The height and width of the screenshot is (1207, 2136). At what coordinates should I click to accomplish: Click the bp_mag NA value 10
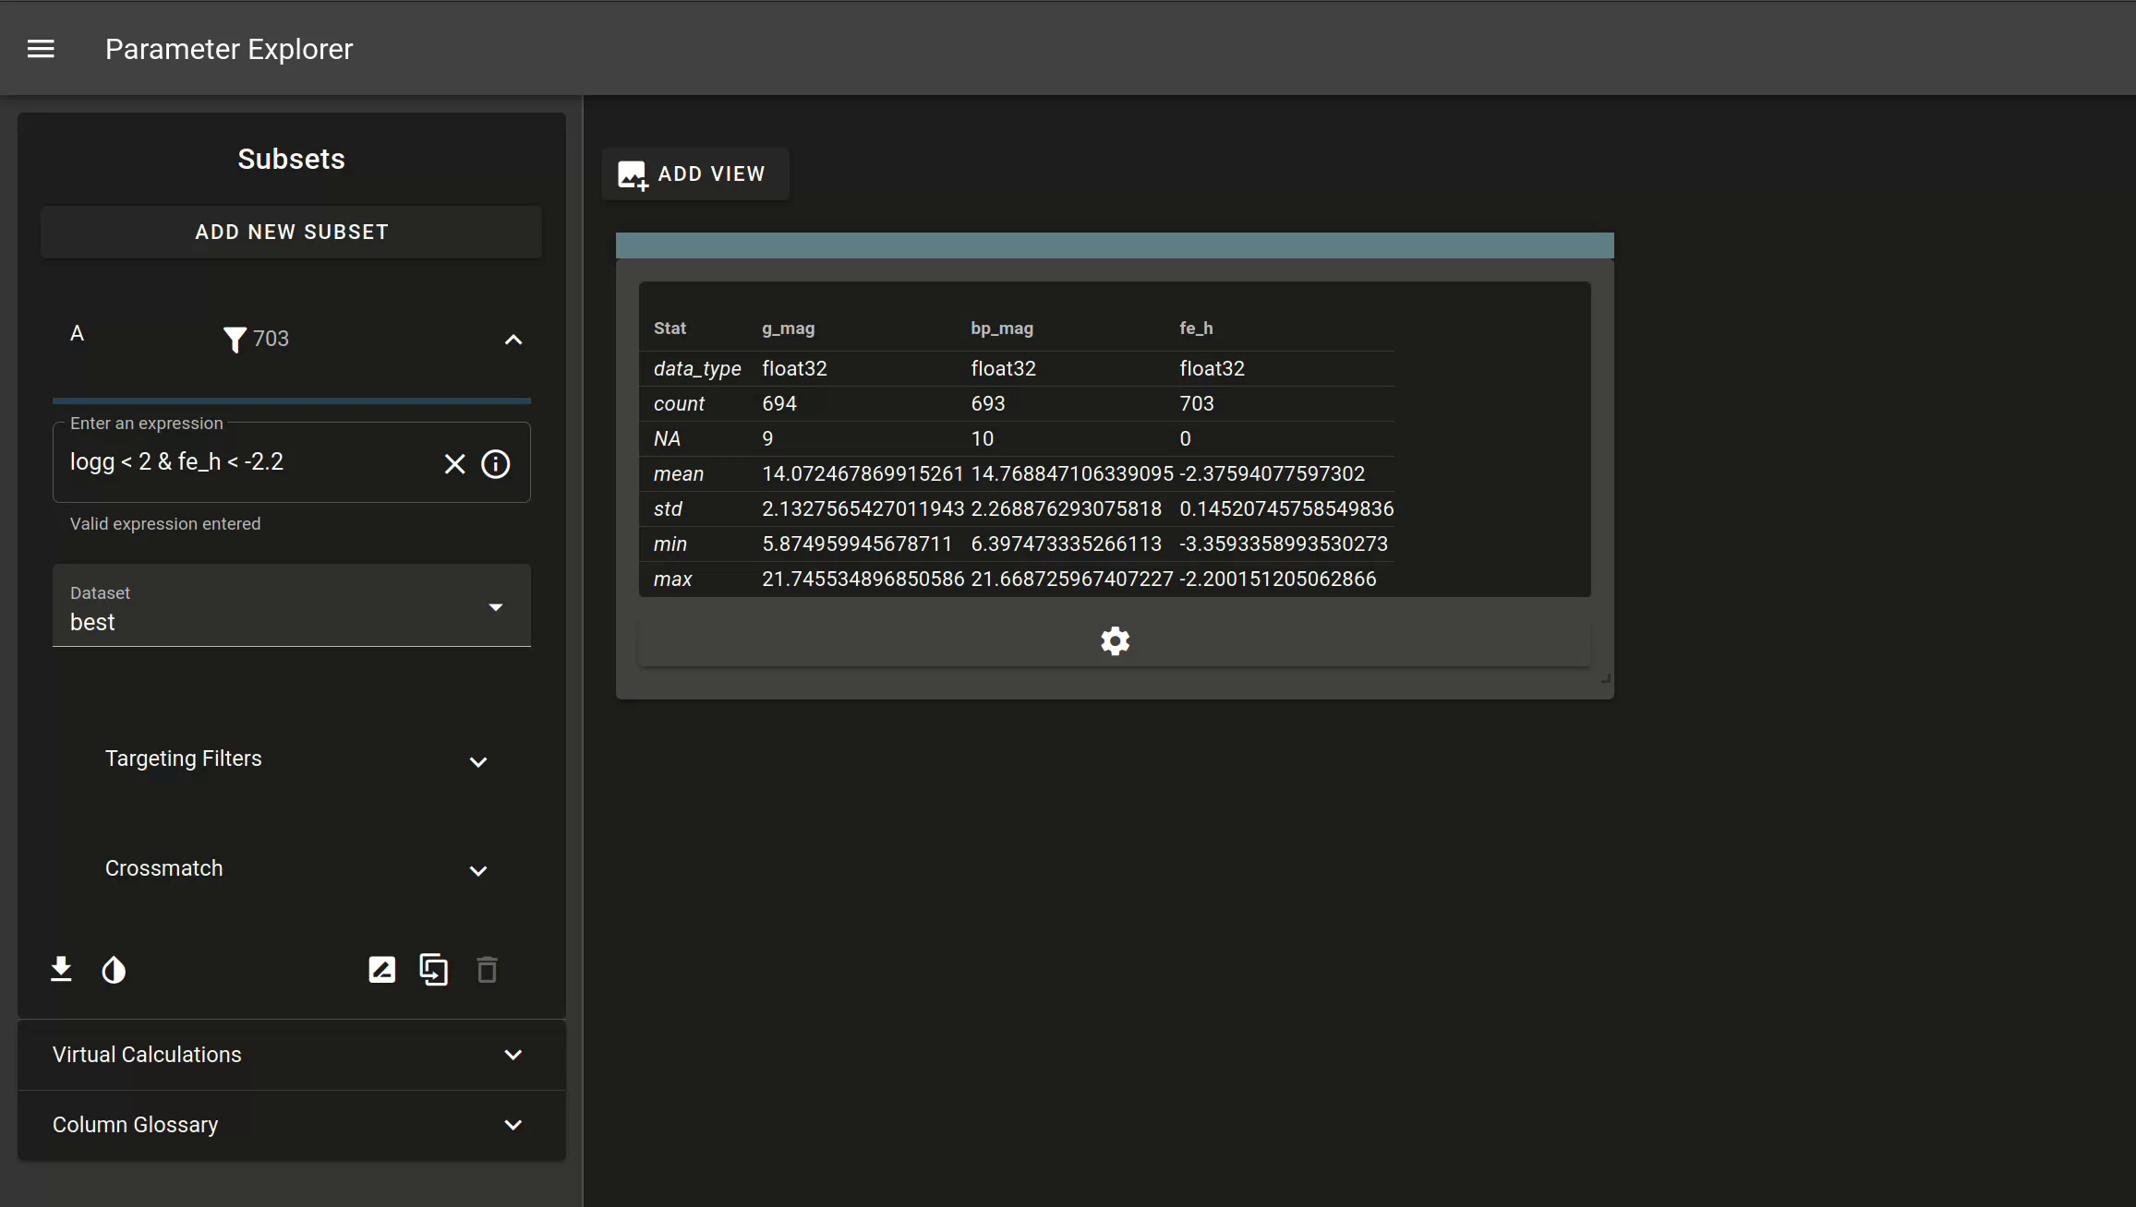983,439
